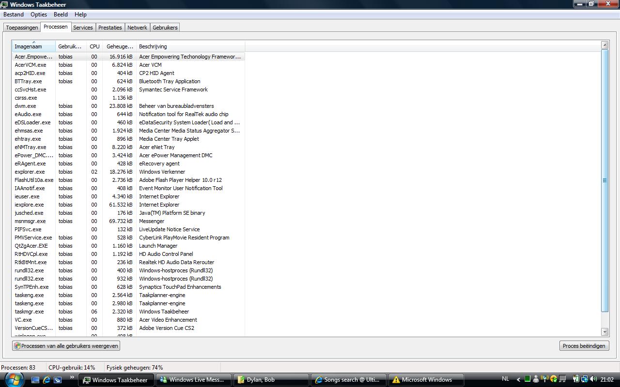Show hidden system tray icons arrow
620x387 pixels.
tap(519, 380)
